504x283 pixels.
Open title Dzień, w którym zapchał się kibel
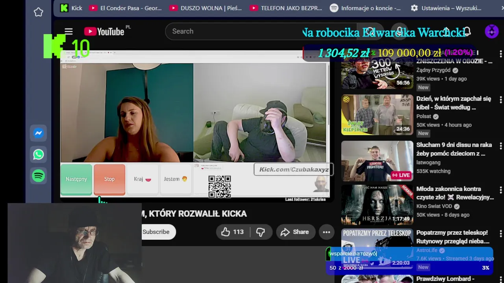click(x=454, y=103)
